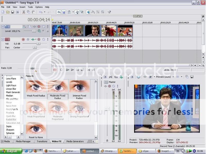Open Track FX gear on video track 1
The height and width of the screenshot is (154, 206).
point(39,27)
